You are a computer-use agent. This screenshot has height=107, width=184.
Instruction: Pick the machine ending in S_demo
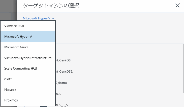coord(62,83)
